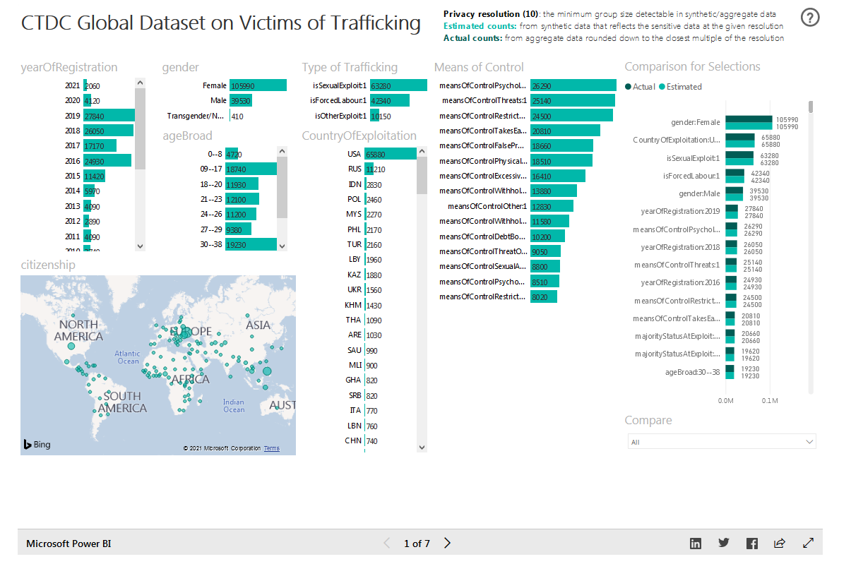This screenshot has width=851, height=564.
Task: Select the Female bar in gender chart
Action: click(258, 85)
